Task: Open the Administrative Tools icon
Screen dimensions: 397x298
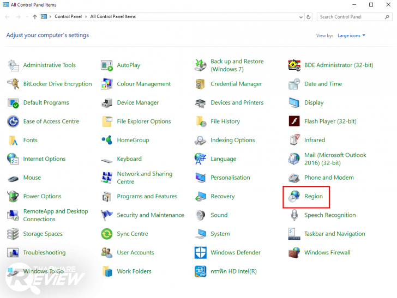Action: (13, 65)
